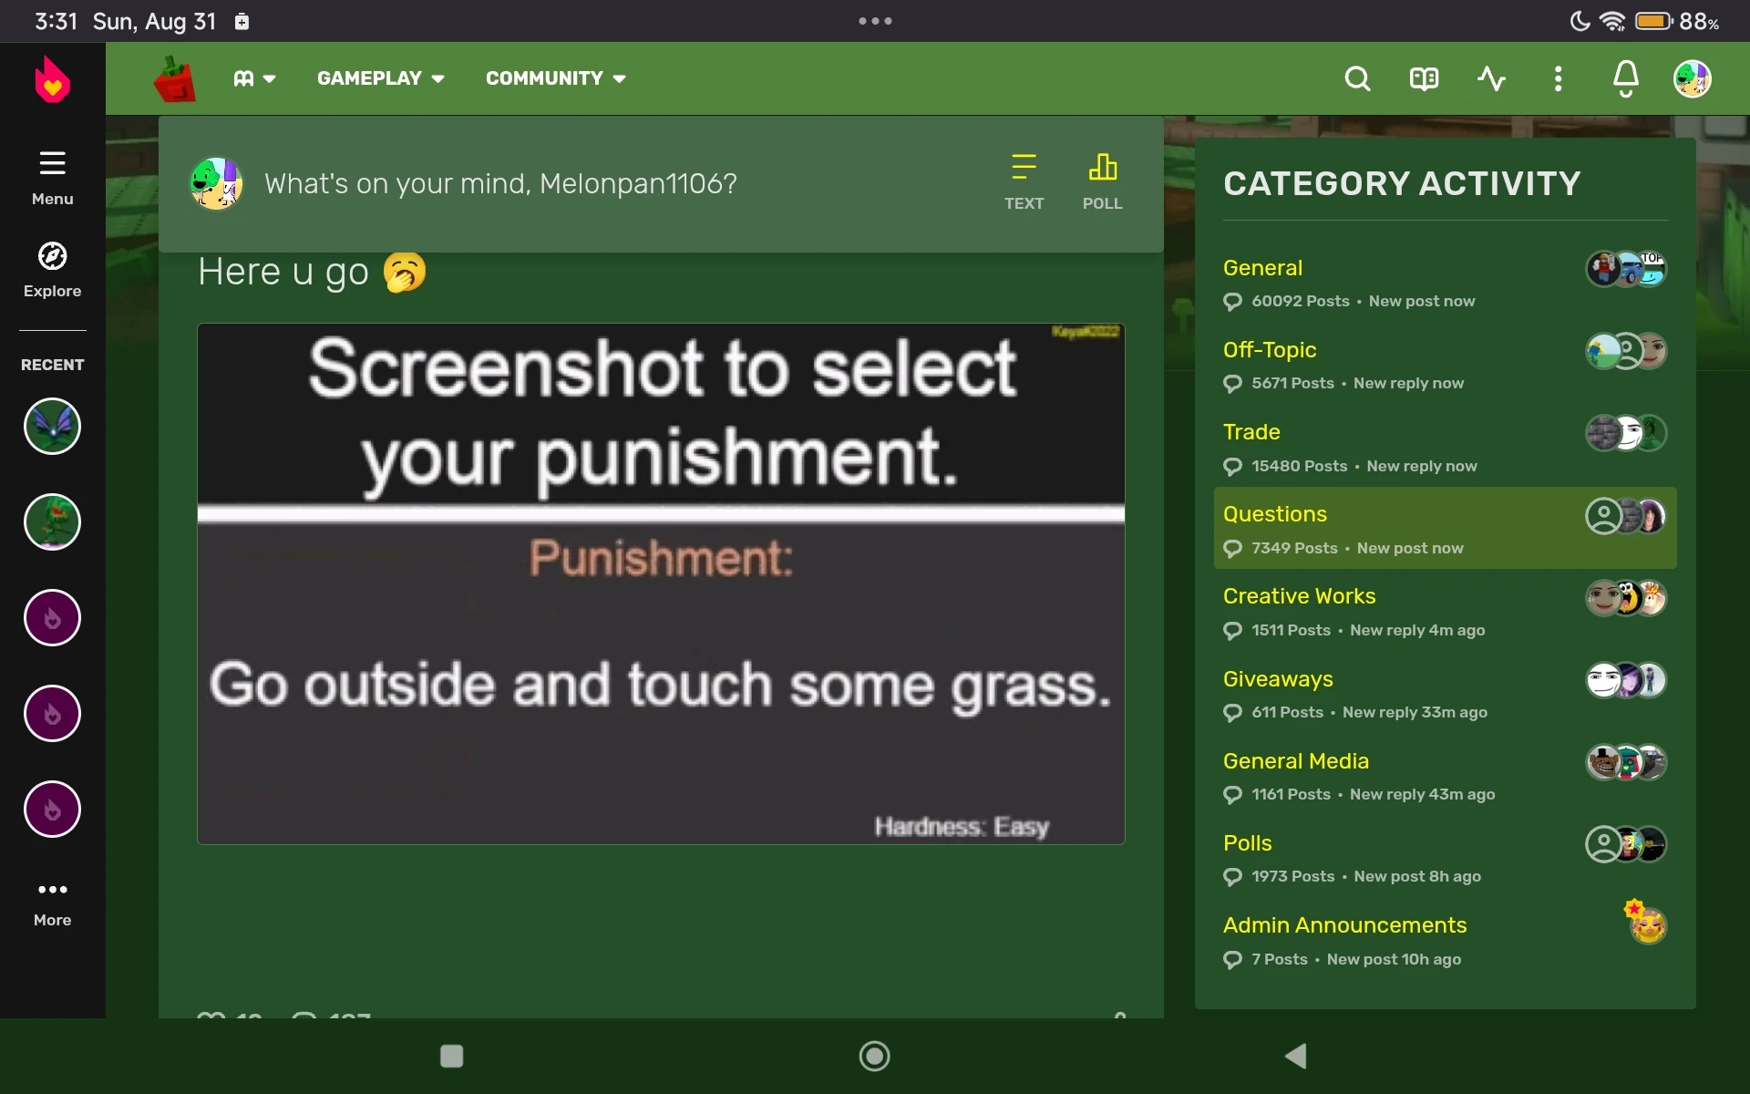Open the Creative Works link
1750x1094 pixels.
1299,596
